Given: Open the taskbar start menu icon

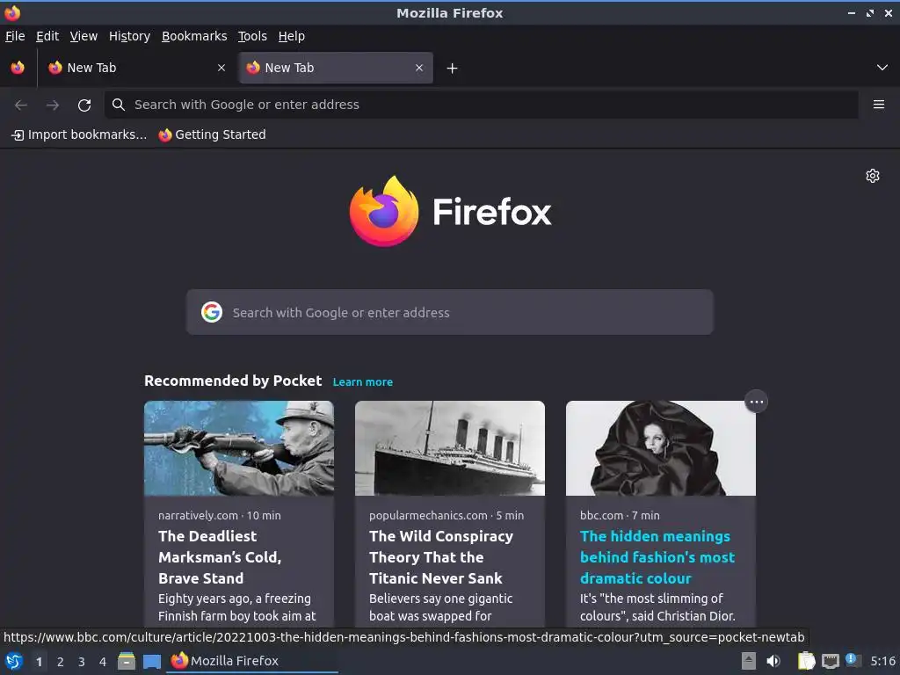Looking at the screenshot, I should click(x=14, y=661).
